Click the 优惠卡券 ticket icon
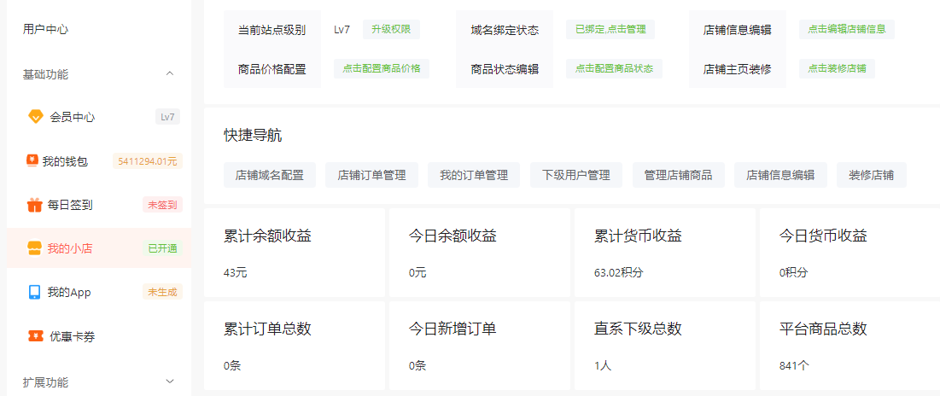Screen dimensions: 940x396 click(x=36, y=336)
